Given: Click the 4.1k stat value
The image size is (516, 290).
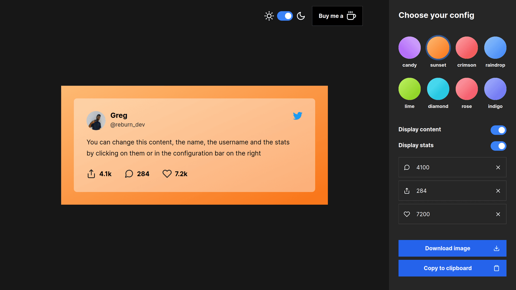Looking at the screenshot, I should [x=105, y=174].
